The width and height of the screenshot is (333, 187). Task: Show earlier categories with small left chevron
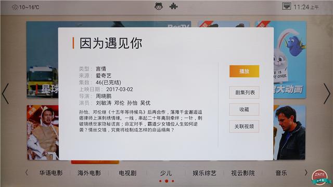27,172
